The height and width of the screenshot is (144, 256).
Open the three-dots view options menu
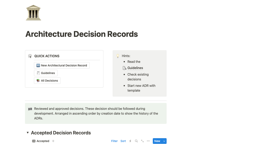pos(148,141)
